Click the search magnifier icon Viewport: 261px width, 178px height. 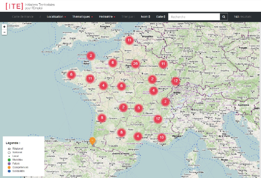(224, 17)
